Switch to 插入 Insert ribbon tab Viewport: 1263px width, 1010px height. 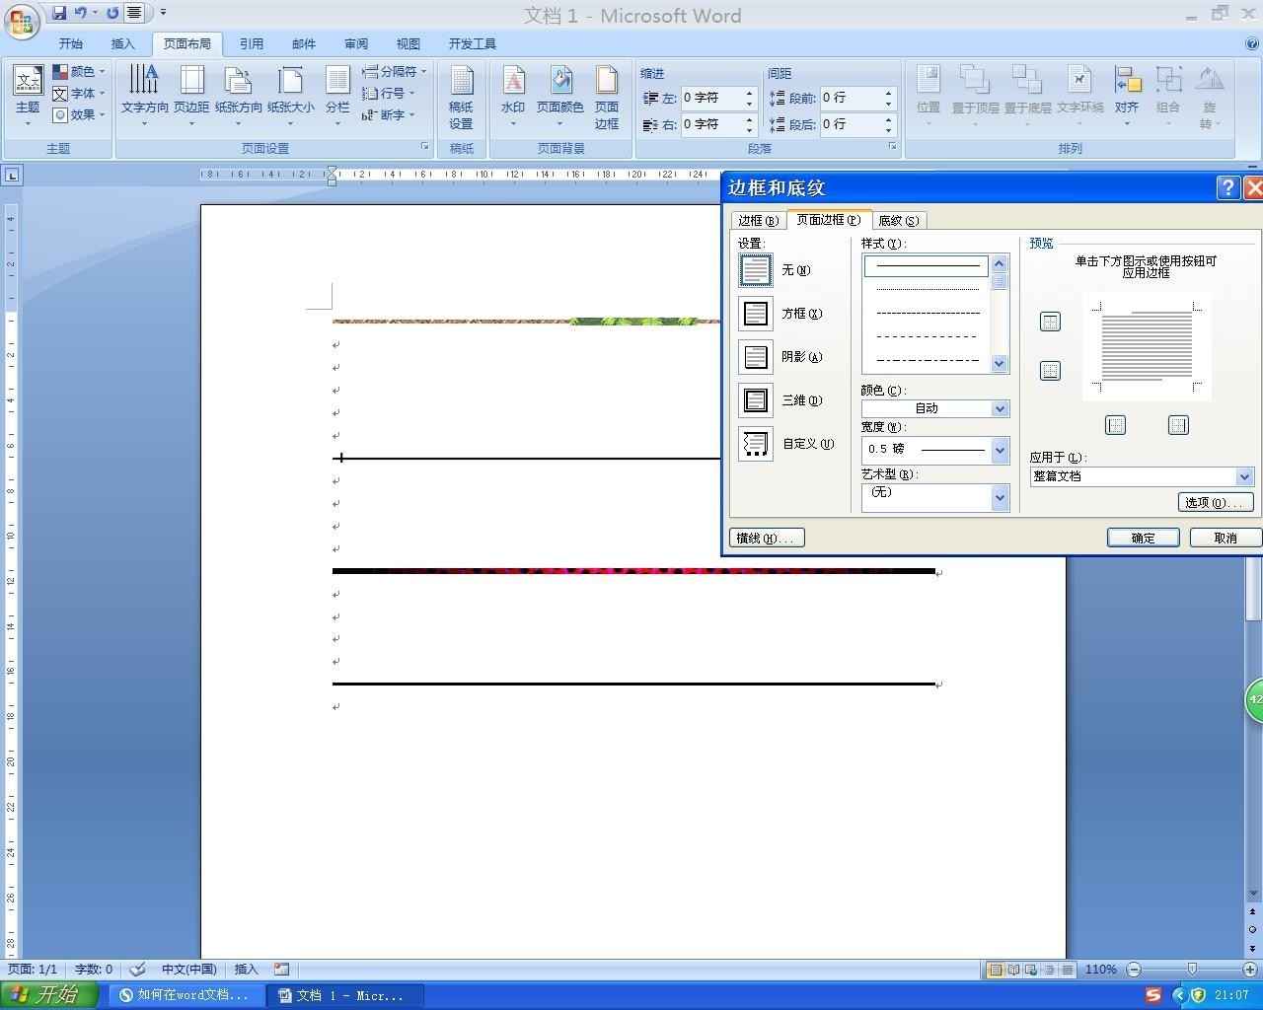tap(123, 44)
